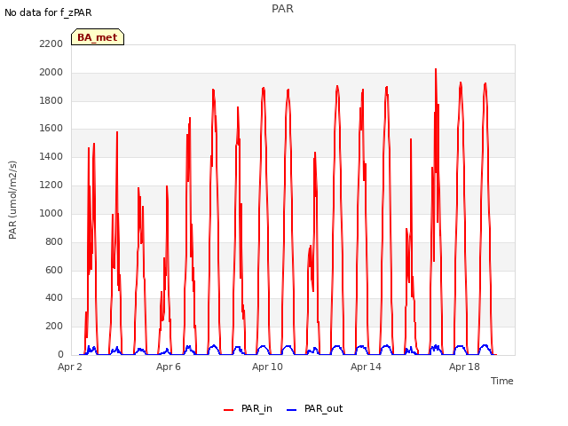Click the Apr 2 x-axis tick label
The width and height of the screenshot is (568, 426).
70,367
